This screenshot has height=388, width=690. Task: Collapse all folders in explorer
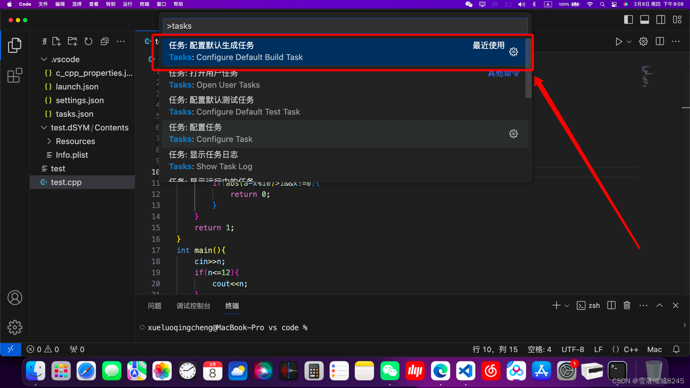coord(105,42)
